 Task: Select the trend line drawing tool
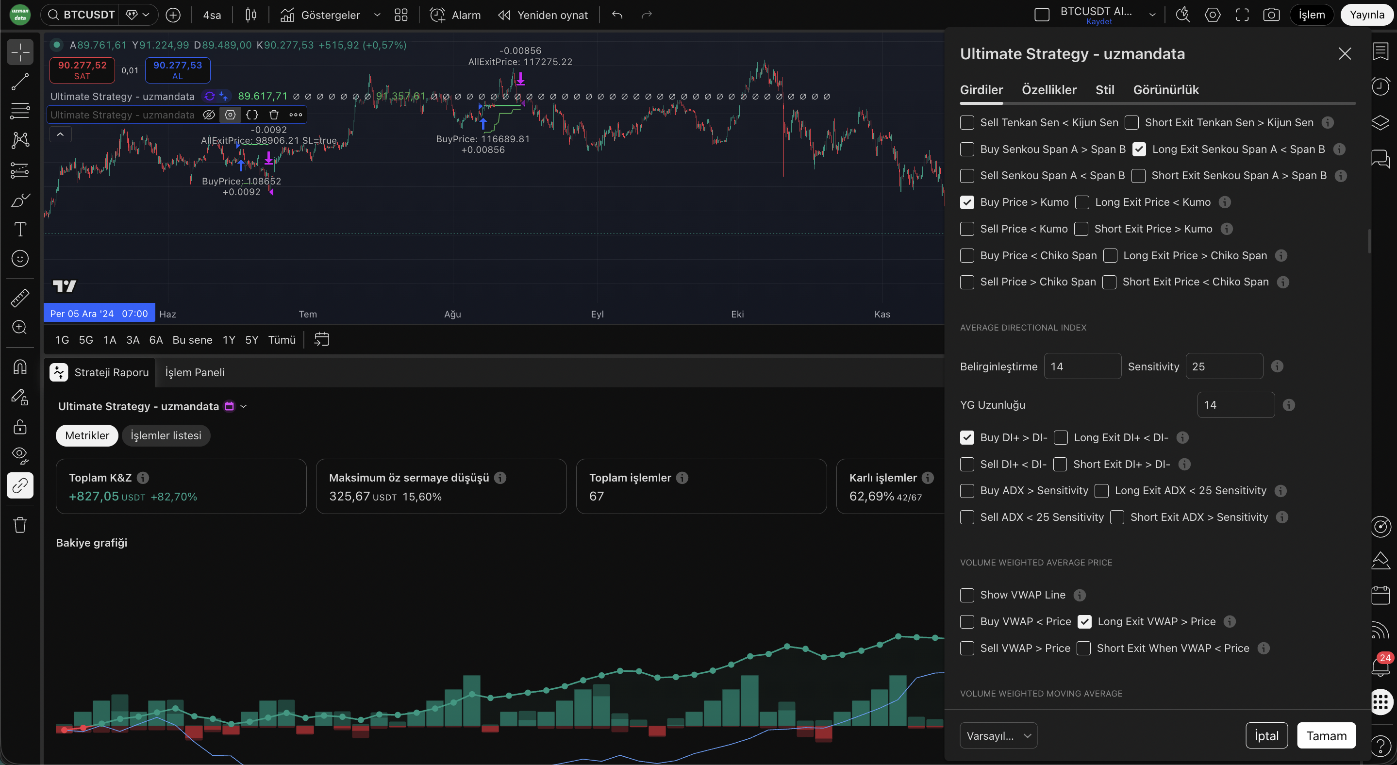[x=20, y=82]
